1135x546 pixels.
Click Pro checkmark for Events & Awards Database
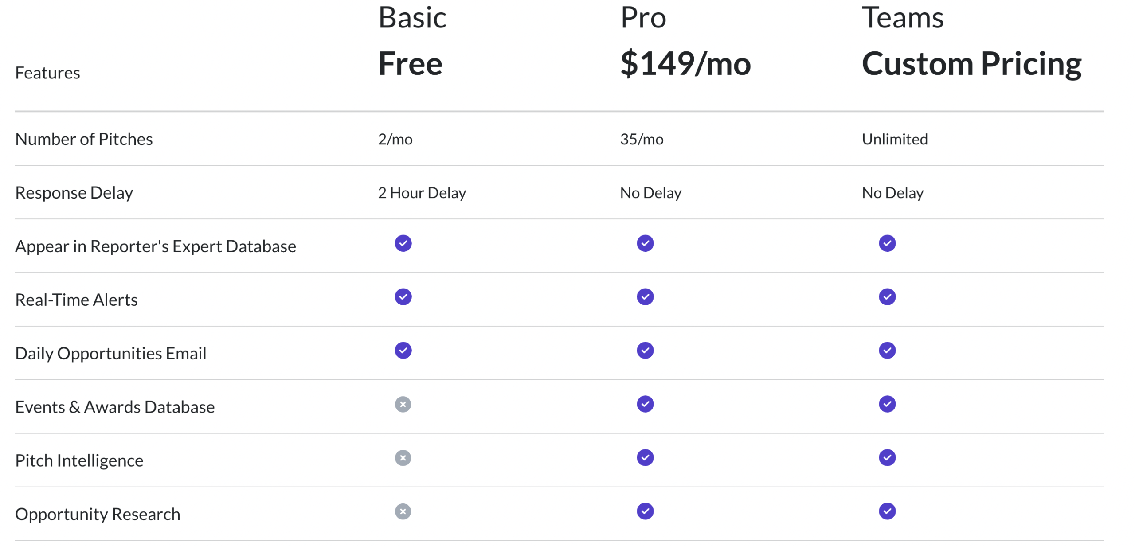click(645, 404)
